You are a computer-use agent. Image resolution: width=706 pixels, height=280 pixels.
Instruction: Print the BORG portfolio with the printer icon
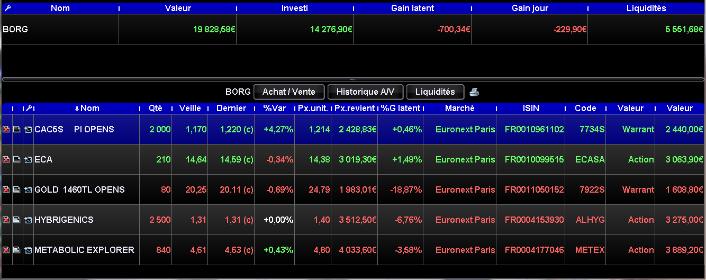(474, 92)
